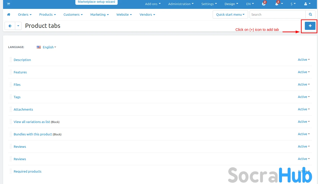318x184 pixels.
Task: Open the Add-ons menu
Action: 153,4
